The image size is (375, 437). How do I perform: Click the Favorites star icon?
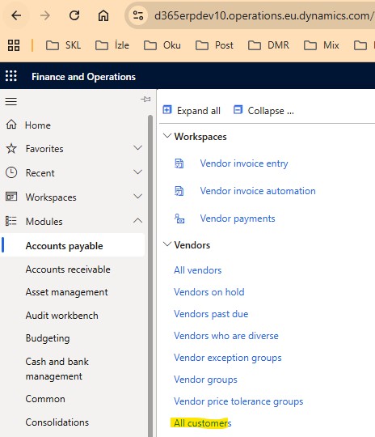(11, 149)
